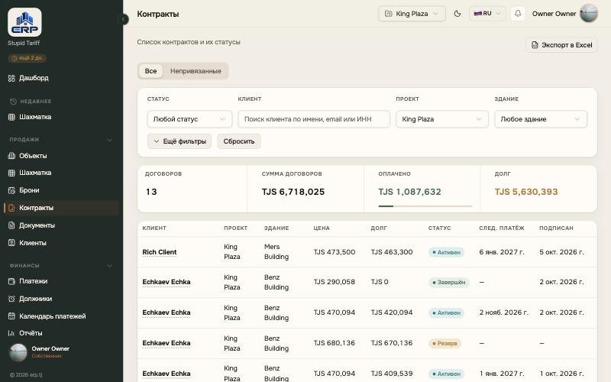Switch to the Все tab
Image resolution: width=611 pixels, height=382 pixels.
point(150,71)
